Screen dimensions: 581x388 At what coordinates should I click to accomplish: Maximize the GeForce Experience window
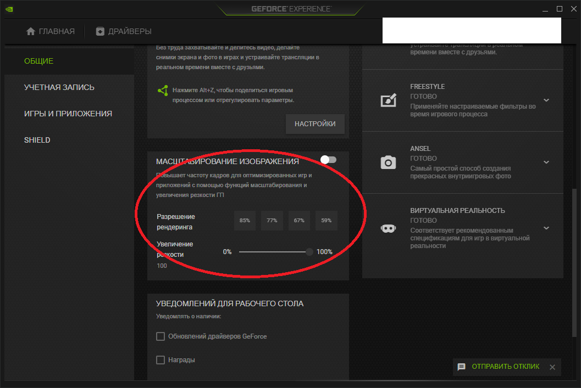(560, 9)
